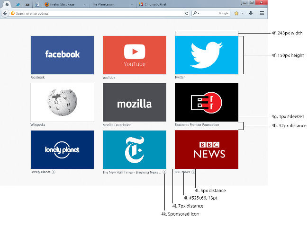Open the BBC News tile
This screenshot has height=227, width=308.
[207, 149]
